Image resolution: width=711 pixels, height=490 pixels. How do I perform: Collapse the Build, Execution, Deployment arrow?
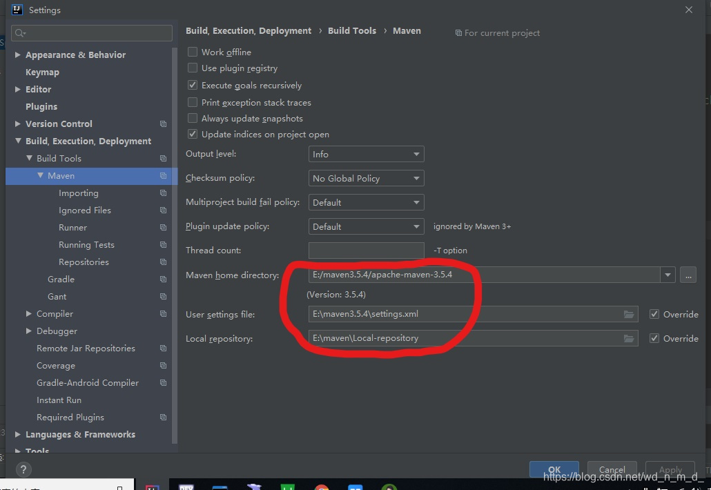(18, 141)
